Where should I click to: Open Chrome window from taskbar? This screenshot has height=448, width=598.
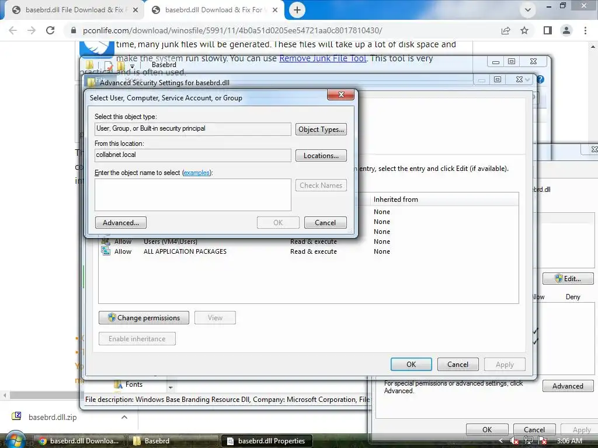point(79,441)
